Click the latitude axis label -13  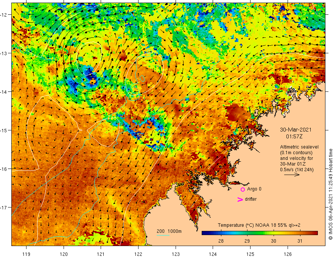click(4, 53)
